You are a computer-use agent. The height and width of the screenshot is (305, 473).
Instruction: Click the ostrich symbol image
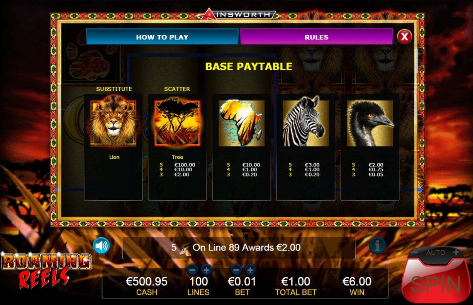[370, 123]
